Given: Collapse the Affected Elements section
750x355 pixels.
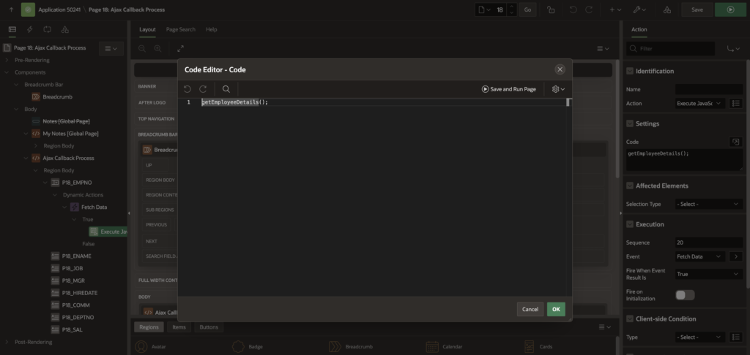Looking at the screenshot, I should (630, 186).
